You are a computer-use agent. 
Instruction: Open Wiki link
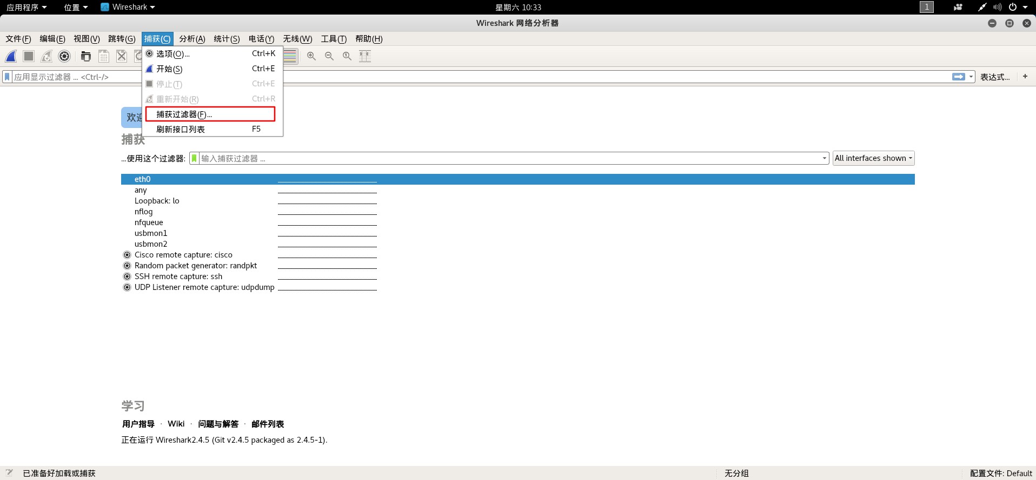click(x=176, y=424)
